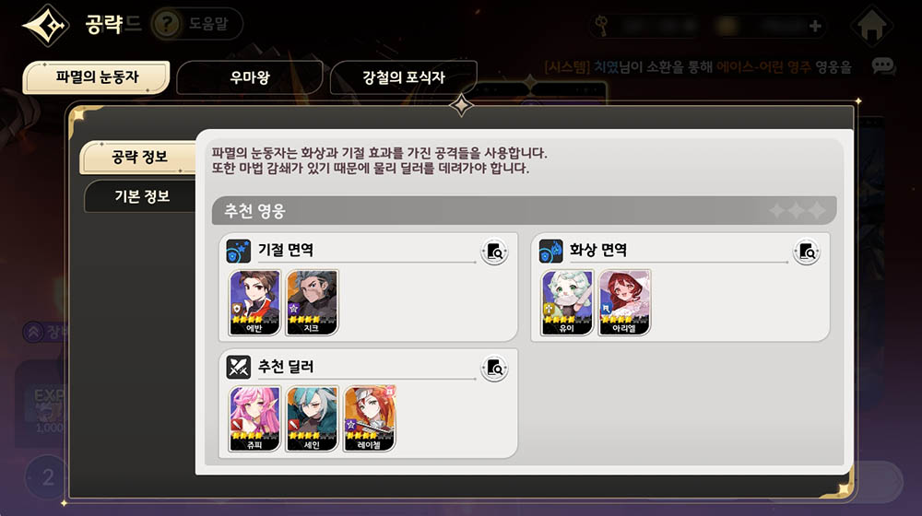
Task: Click the search icon next to 화상 면역
Action: click(807, 252)
